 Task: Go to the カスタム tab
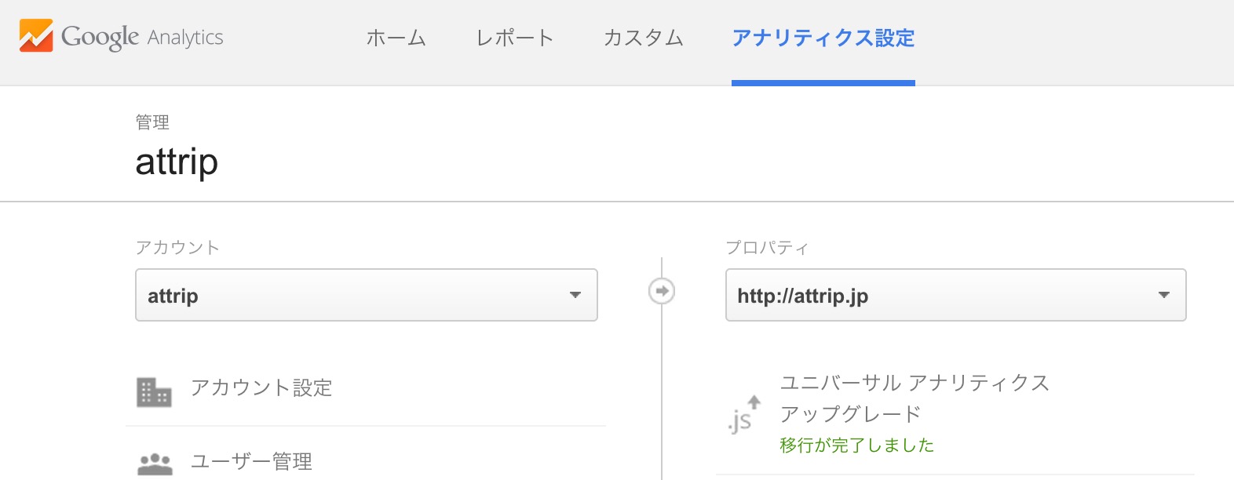pos(644,38)
